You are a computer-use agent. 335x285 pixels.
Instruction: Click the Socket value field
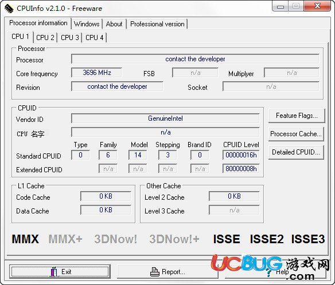pos(271,86)
